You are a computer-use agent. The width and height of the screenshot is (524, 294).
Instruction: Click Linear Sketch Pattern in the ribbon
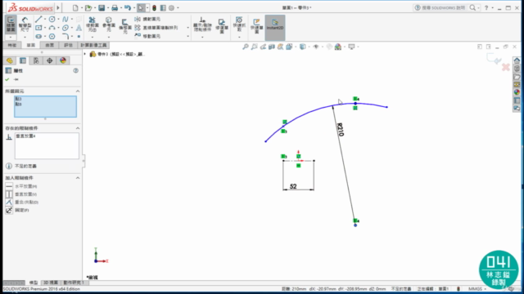point(156,28)
